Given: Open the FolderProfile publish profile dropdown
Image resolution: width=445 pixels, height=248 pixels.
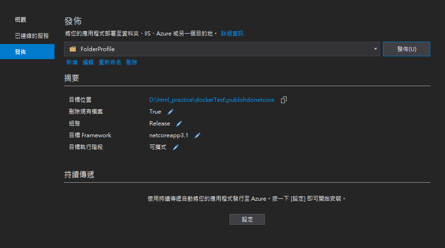Looking at the screenshot, I should pos(222,49).
